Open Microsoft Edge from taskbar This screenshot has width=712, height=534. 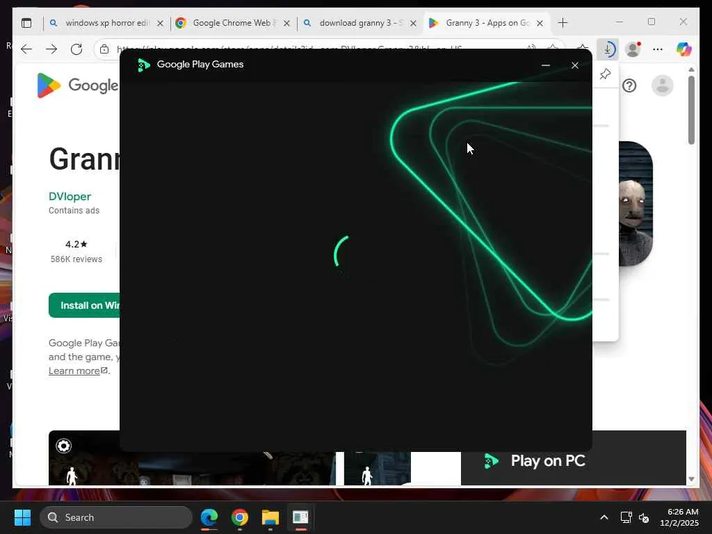pyautogui.click(x=209, y=517)
